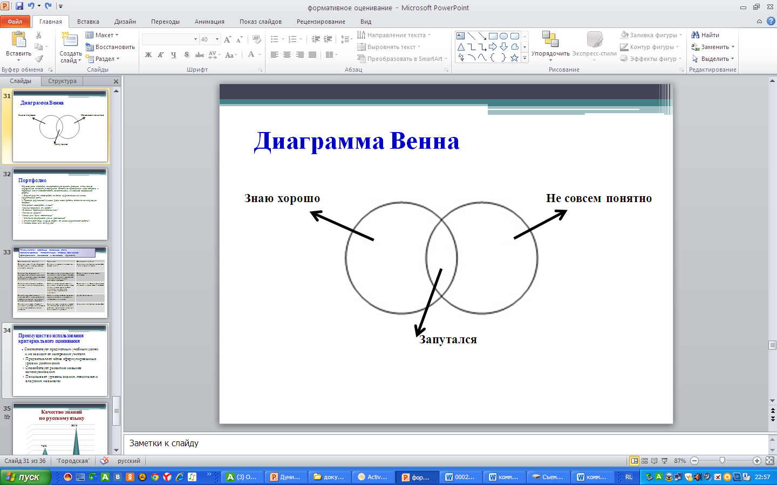The image size is (777, 485).
Task: Click the increase font size icon
Action: (x=227, y=39)
